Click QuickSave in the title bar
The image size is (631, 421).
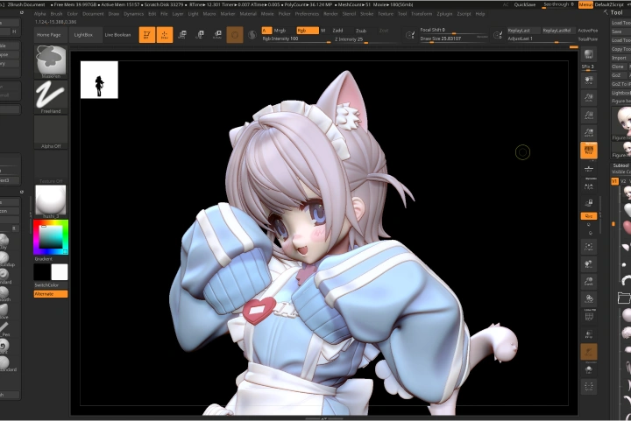tap(524, 5)
